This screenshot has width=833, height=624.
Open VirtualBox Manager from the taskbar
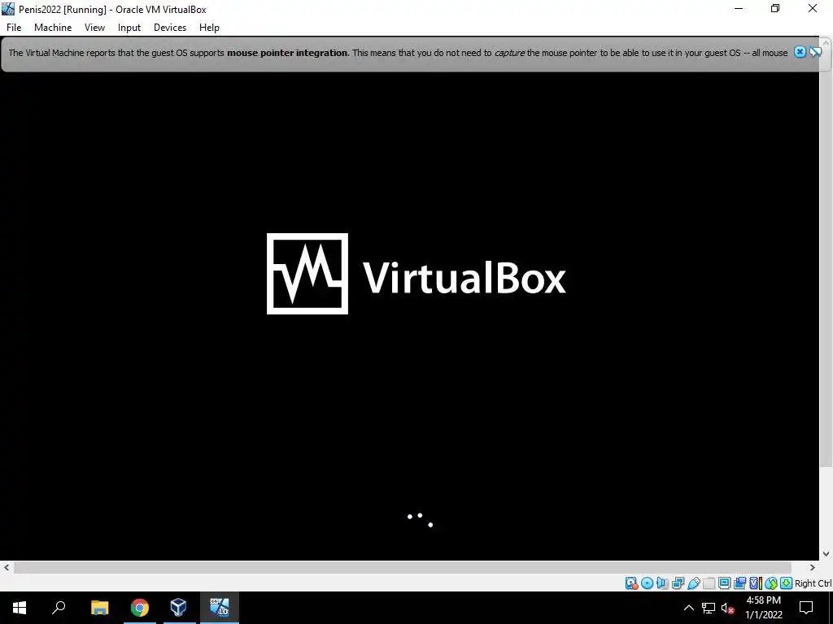coord(178,608)
